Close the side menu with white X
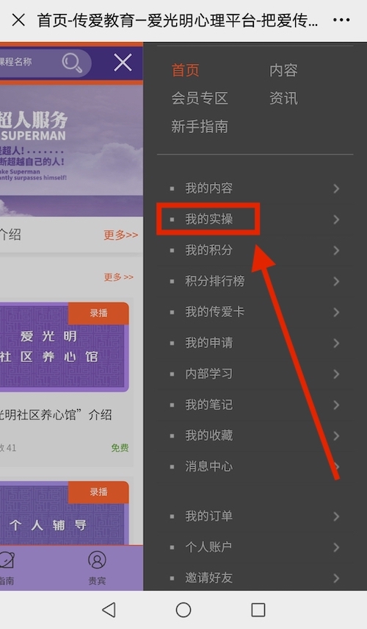367x629 pixels. 123,63
